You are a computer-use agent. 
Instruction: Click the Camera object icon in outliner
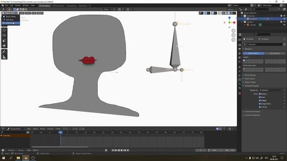(248, 25)
